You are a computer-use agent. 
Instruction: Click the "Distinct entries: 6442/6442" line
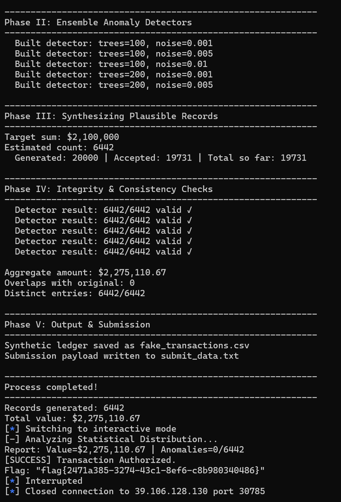[x=74, y=293]
